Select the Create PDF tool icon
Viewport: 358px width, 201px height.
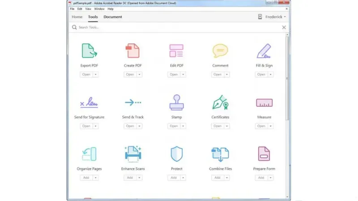tap(132, 50)
